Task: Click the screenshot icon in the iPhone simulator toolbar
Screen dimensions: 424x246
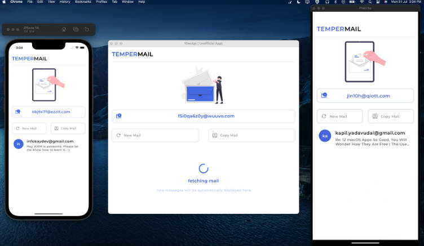Action: click(76, 29)
